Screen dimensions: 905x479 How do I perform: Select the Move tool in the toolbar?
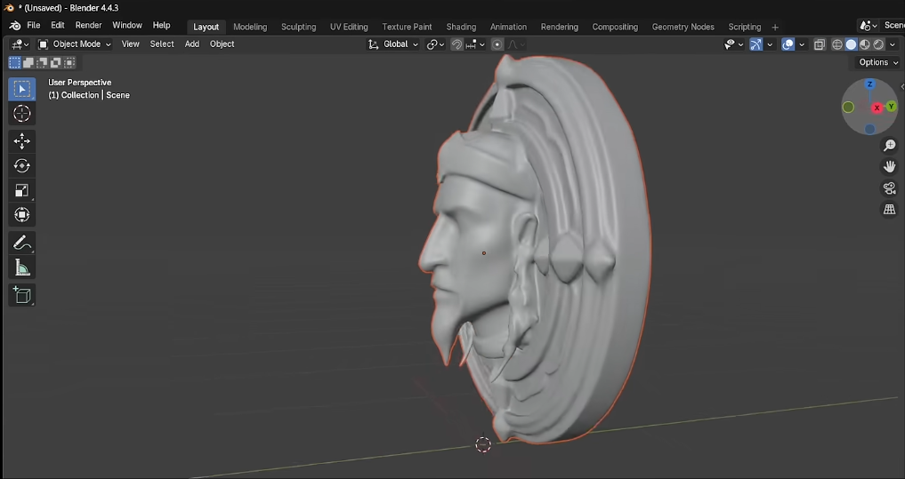coord(22,141)
